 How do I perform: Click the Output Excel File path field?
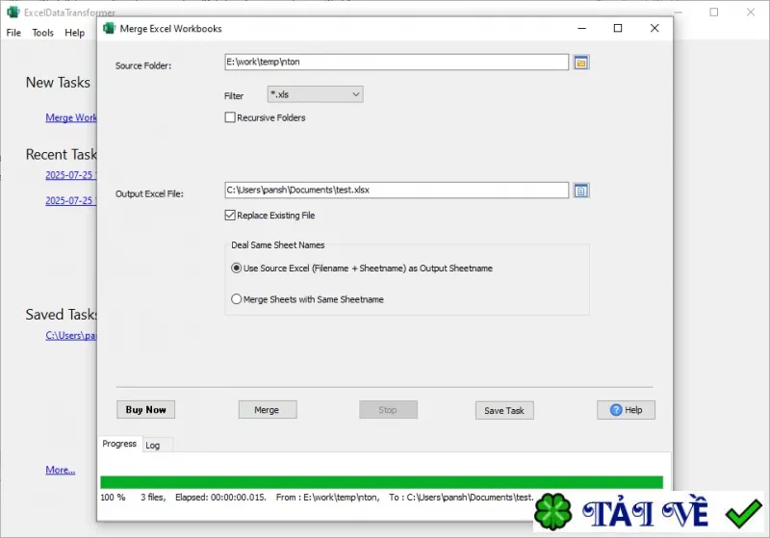tap(397, 190)
